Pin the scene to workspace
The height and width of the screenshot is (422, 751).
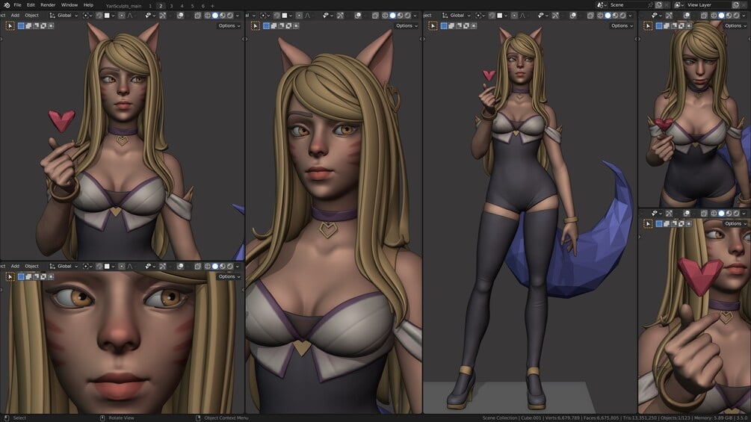[649, 5]
